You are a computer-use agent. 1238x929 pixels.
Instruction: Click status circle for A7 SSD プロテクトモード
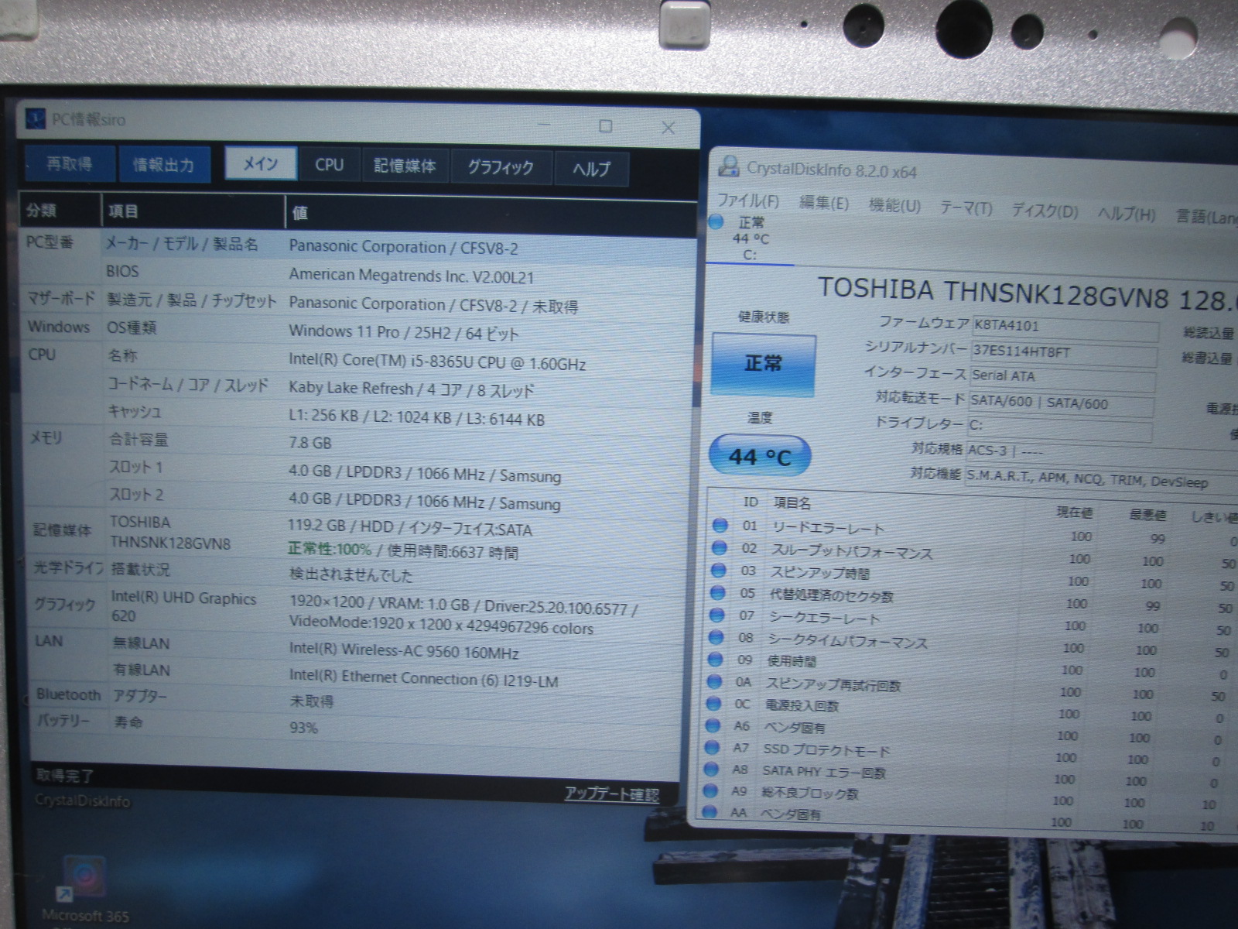point(712,748)
